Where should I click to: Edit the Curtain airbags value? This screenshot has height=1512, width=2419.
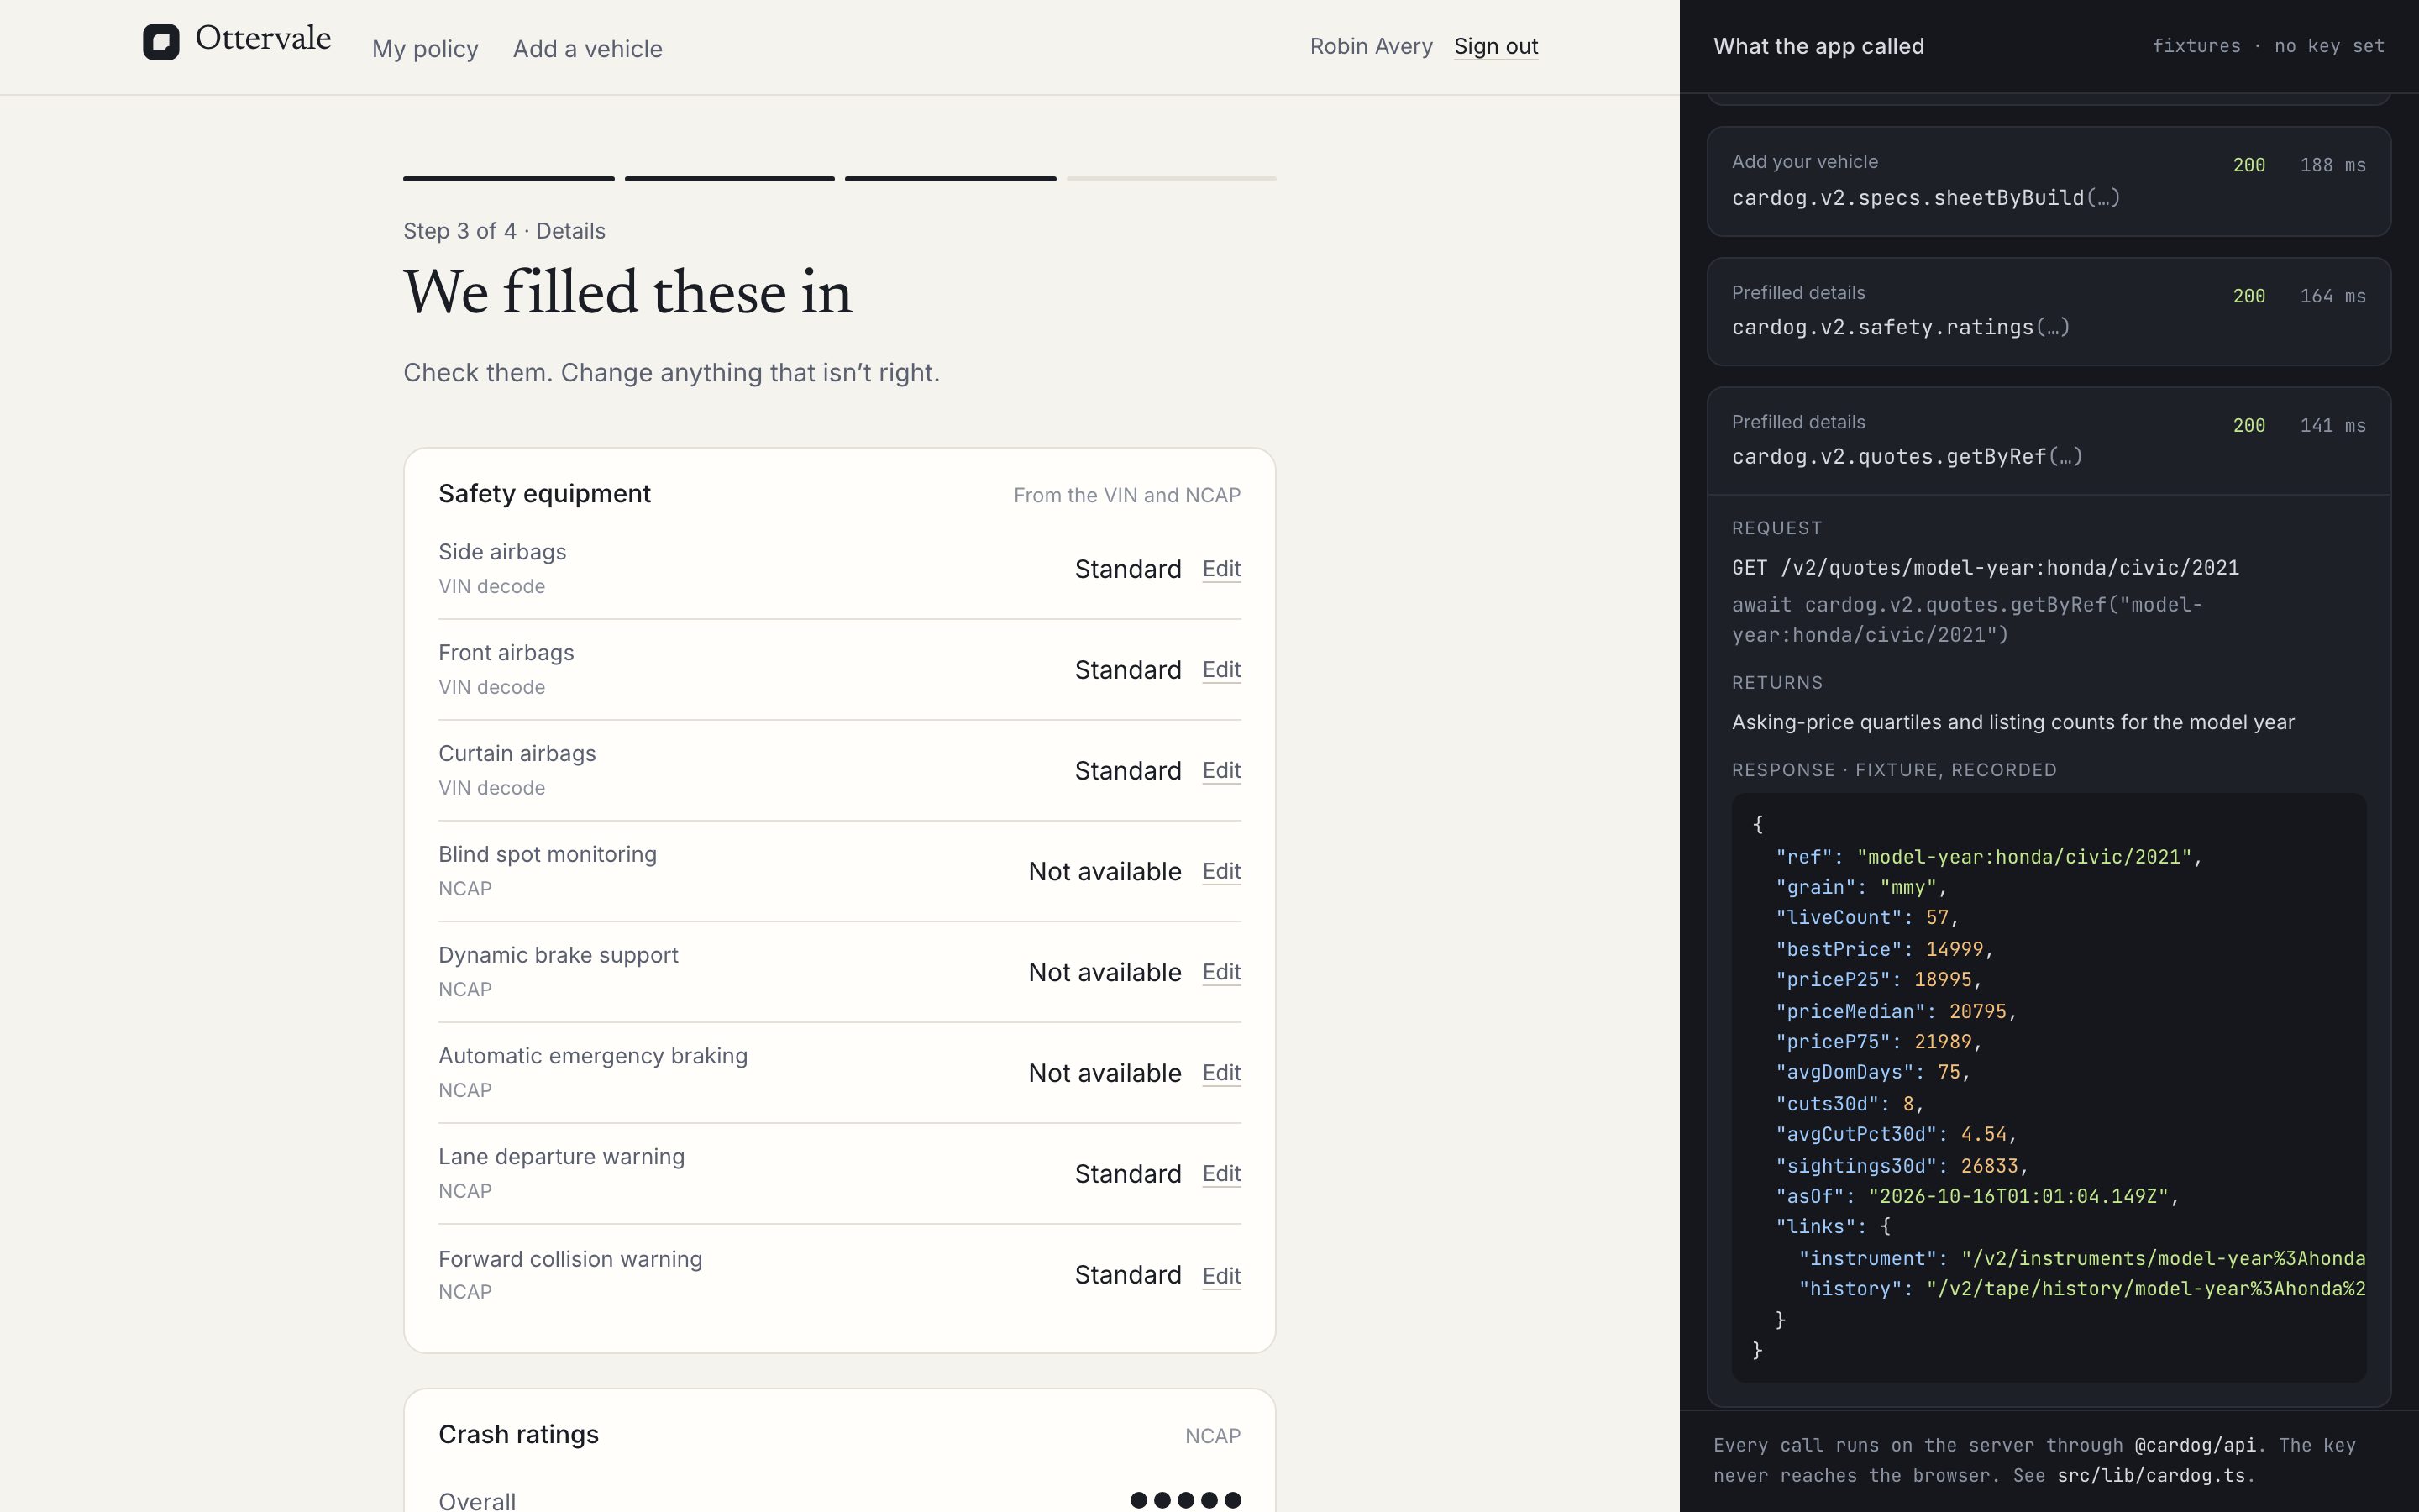1221,771
